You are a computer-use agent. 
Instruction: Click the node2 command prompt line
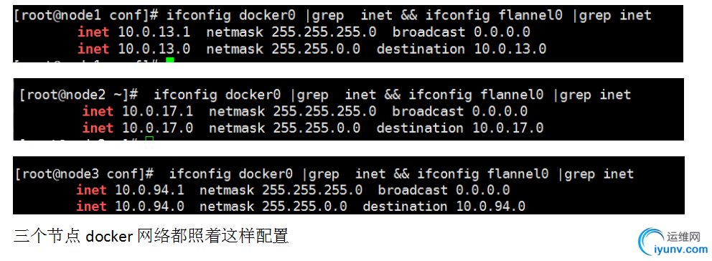[325, 95]
